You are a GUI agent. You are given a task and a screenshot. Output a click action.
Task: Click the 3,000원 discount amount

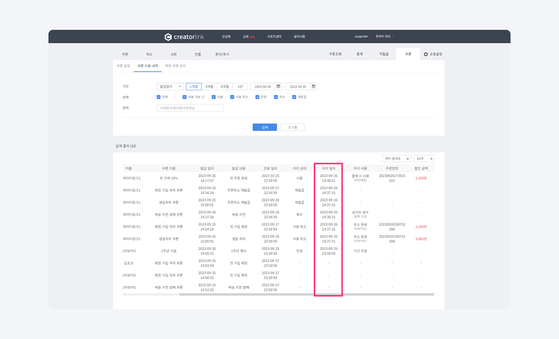tap(421, 239)
